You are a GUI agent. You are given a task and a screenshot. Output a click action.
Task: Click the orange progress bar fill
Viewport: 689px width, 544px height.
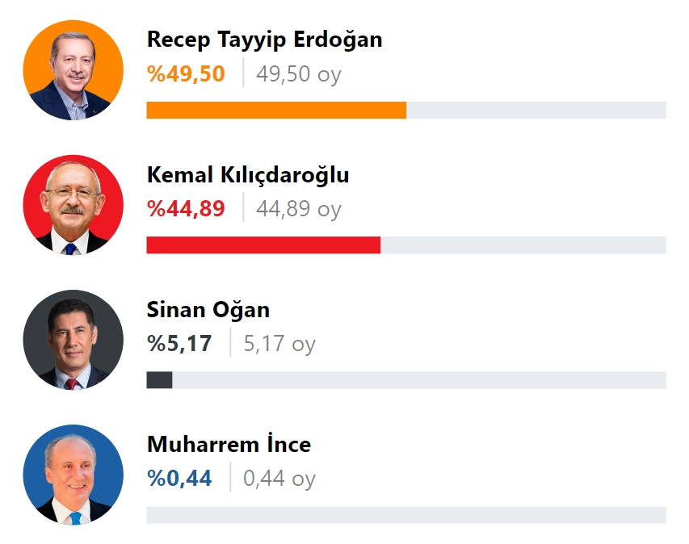276,111
